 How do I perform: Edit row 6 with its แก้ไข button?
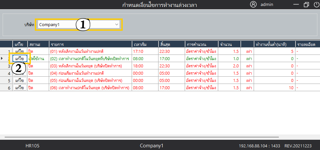coord(20,88)
